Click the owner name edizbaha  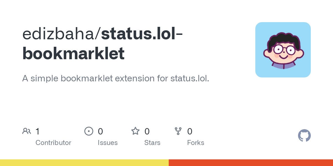(59, 34)
